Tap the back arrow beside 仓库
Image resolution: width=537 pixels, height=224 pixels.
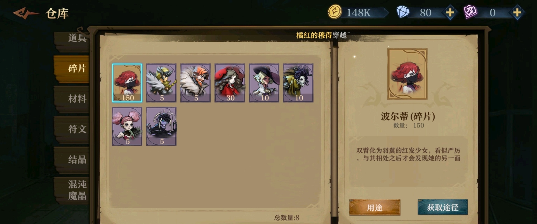pyautogui.click(x=26, y=13)
